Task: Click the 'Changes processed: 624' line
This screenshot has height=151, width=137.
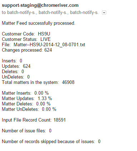Action: pos(27,50)
